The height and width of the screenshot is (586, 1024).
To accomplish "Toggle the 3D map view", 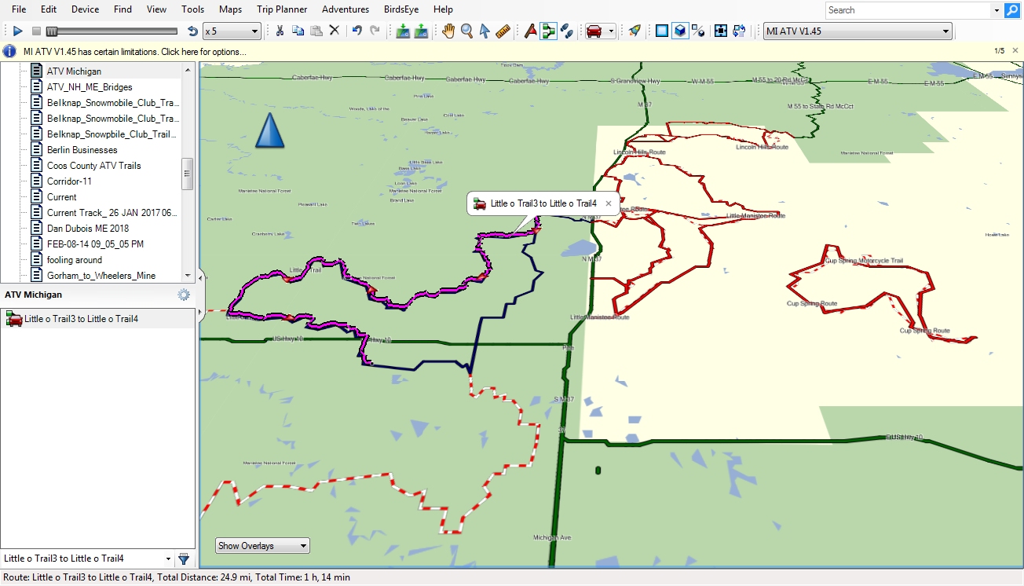I will [680, 31].
